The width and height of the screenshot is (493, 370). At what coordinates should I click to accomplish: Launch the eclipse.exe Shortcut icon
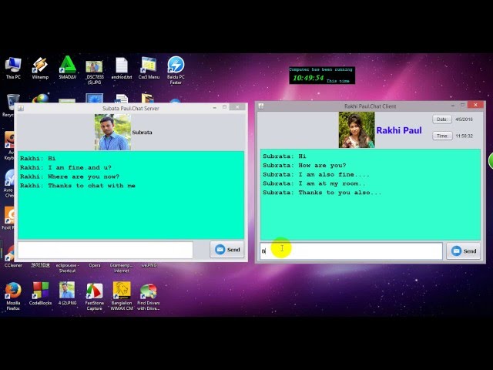coord(67,267)
